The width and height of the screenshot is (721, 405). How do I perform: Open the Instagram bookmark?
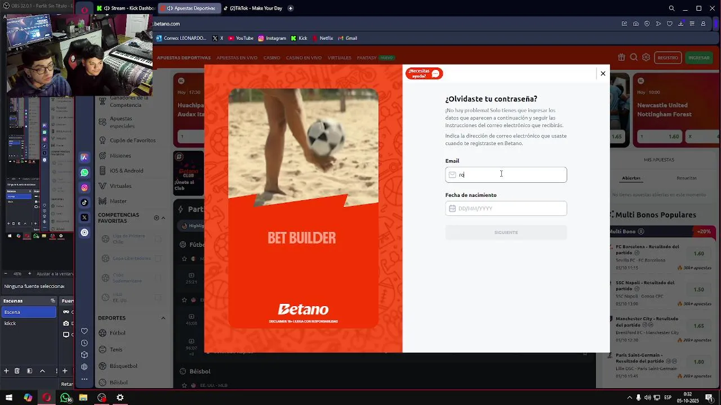pos(272,38)
